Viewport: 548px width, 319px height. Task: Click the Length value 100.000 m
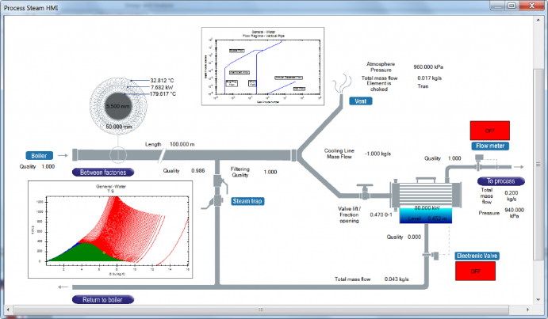point(182,144)
